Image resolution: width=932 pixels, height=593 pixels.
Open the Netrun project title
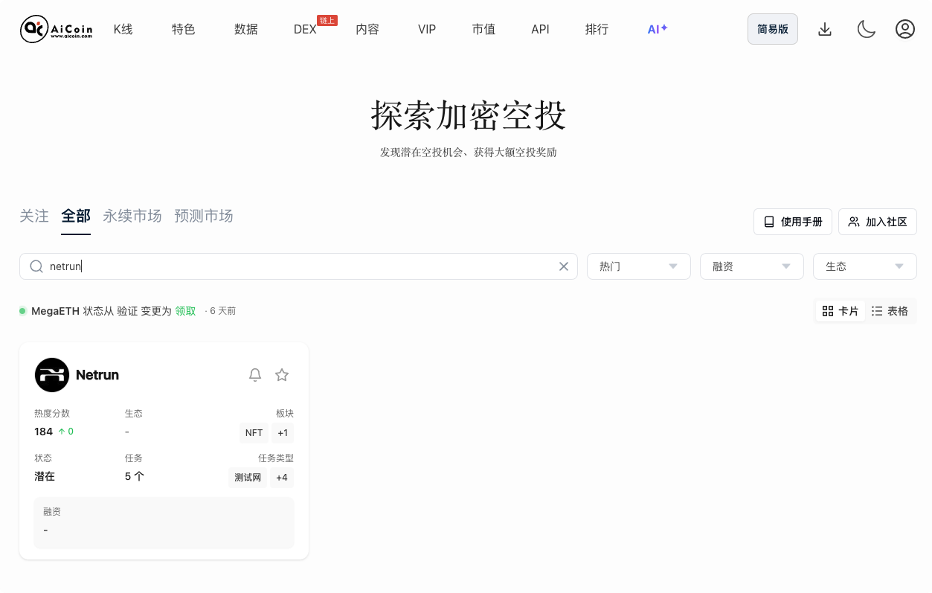(97, 375)
